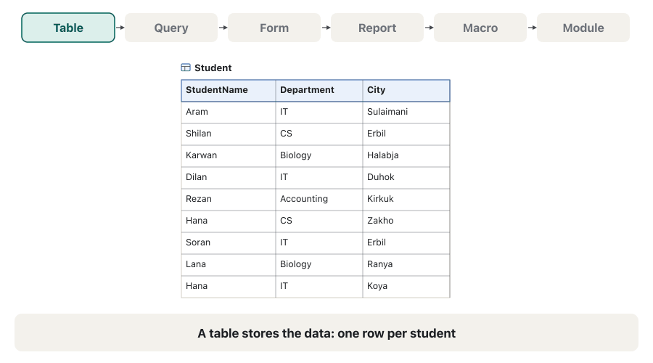This screenshot has width=653, height=363.
Task: Switch to the Query step
Action: click(x=171, y=28)
